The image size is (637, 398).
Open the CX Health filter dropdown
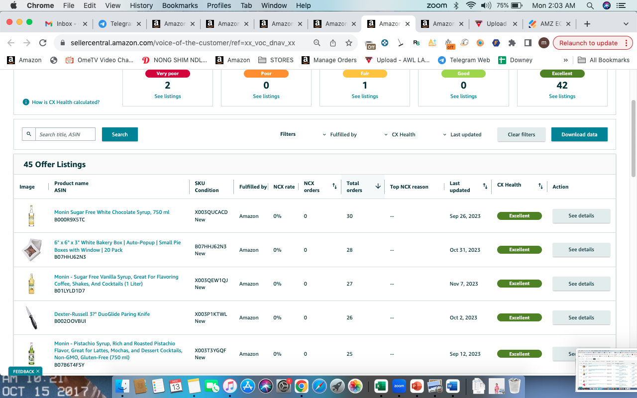pos(400,134)
